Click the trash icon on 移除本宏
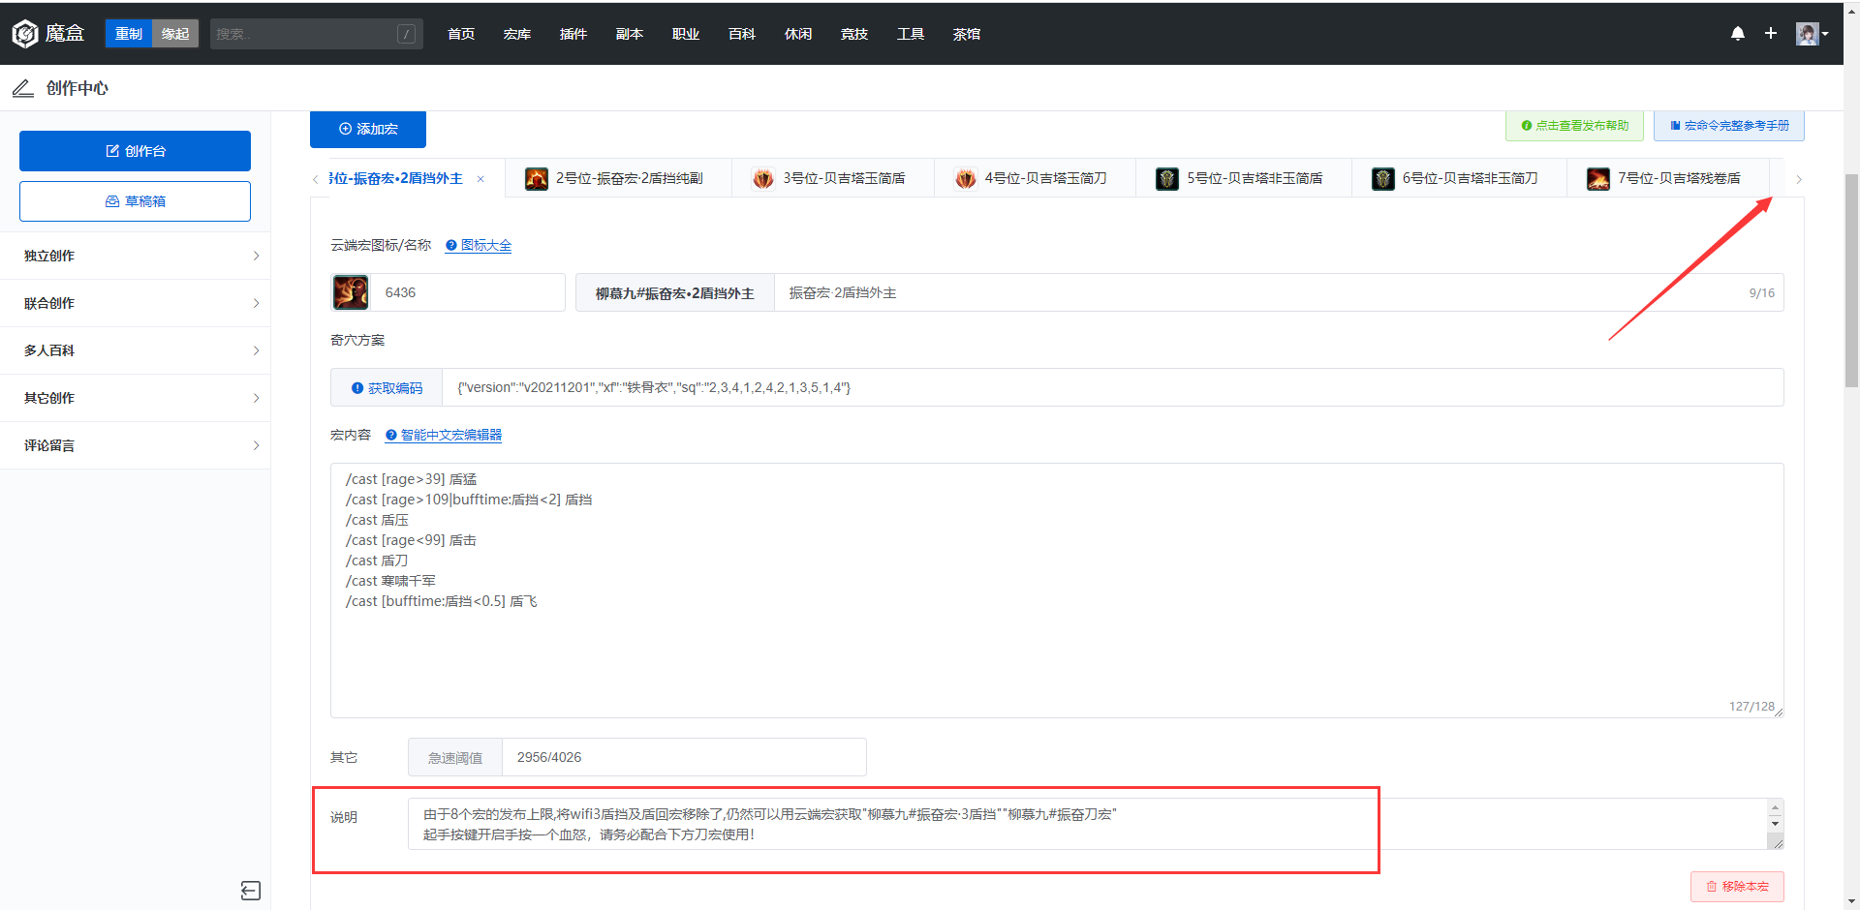 (1711, 886)
